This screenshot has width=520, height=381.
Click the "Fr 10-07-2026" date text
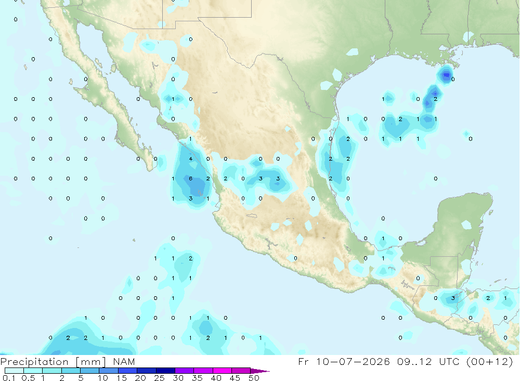coord(344,361)
